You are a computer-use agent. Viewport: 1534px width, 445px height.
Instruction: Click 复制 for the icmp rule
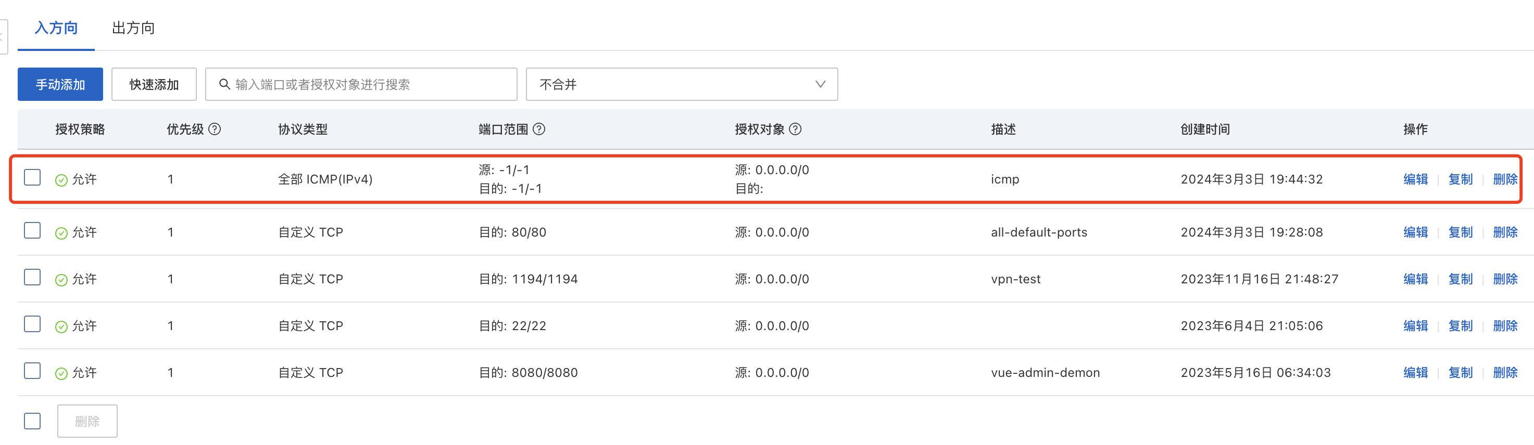1460,179
